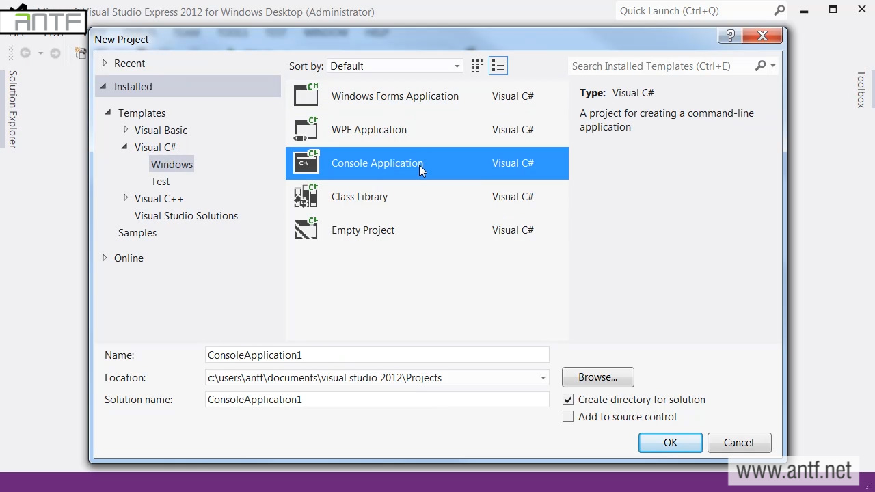The height and width of the screenshot is (492, 875).
Task: Open the Toolbox side tab
Action: (861, 89)
